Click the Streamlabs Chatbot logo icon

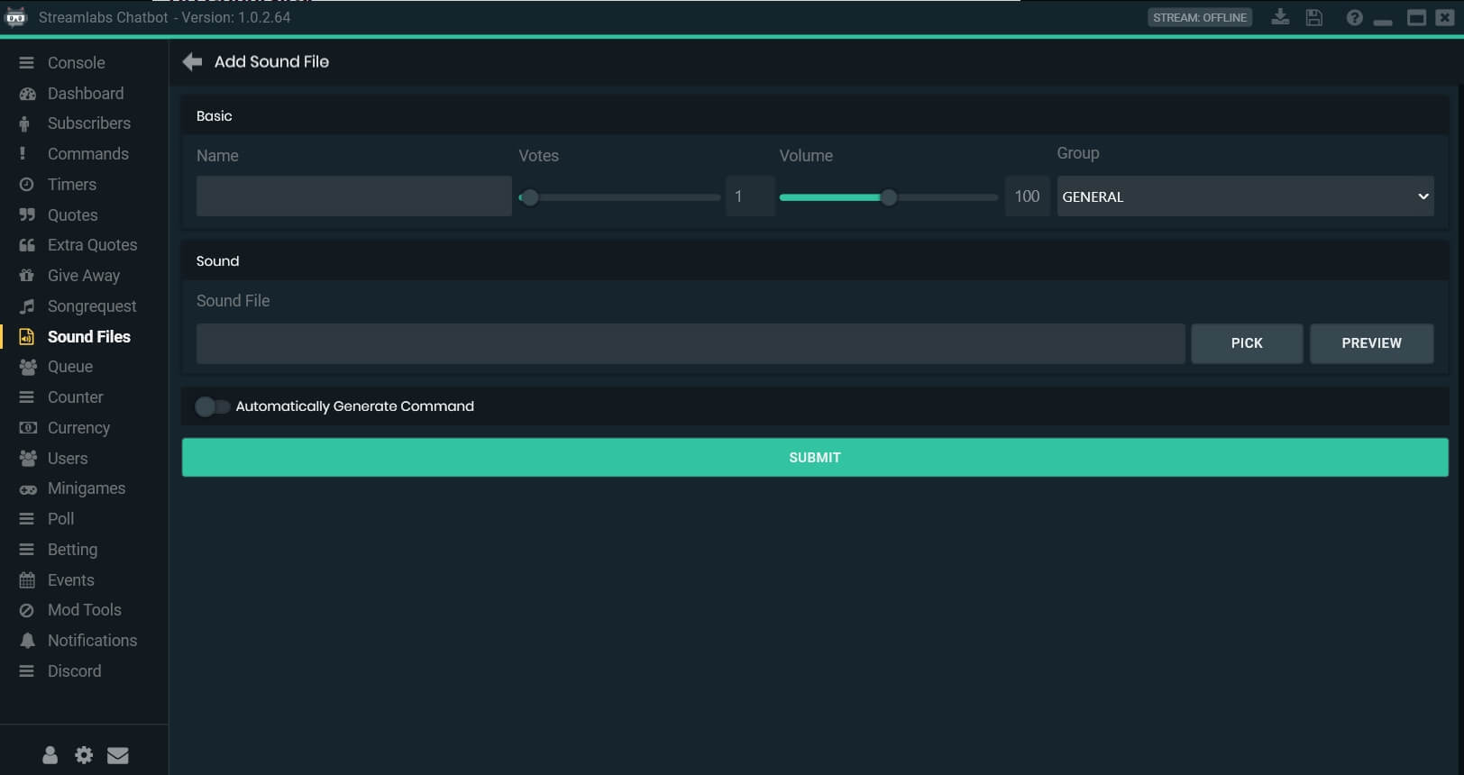[16, 17]
